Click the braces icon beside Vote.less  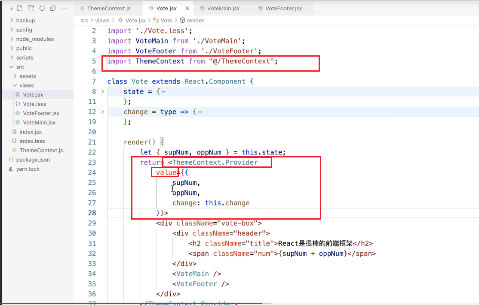18,104
